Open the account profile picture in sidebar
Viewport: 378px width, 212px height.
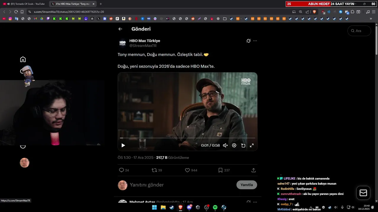coord(25,163)
